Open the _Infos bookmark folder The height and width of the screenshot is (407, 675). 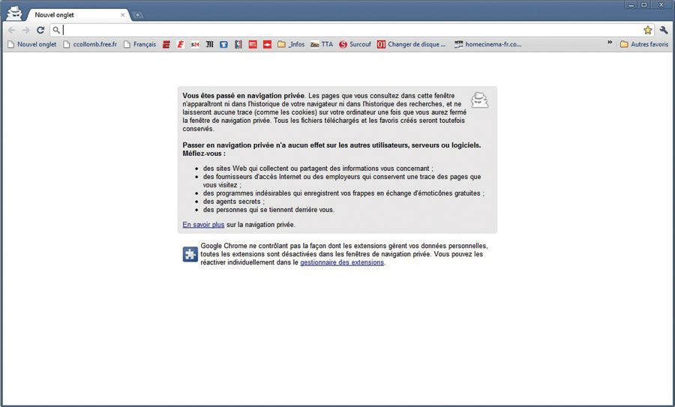pos(291,44)
